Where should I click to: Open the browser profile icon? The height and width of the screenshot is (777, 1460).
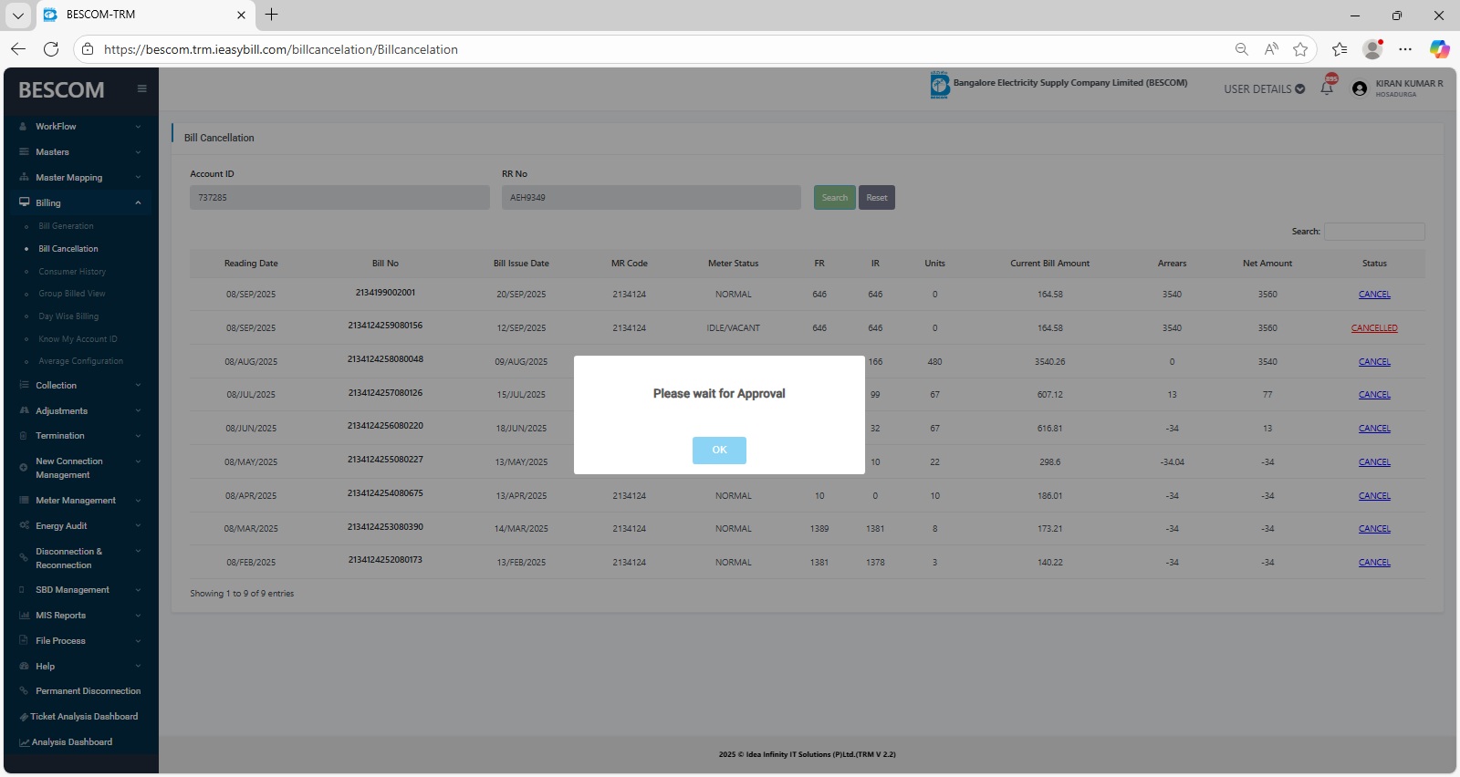pyautogui.click(x=1372, y=49)
